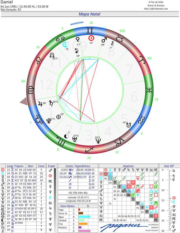Click the Casas: Topocêntrico header
Viewport: 180px width, 233px height.
point(78,166)
